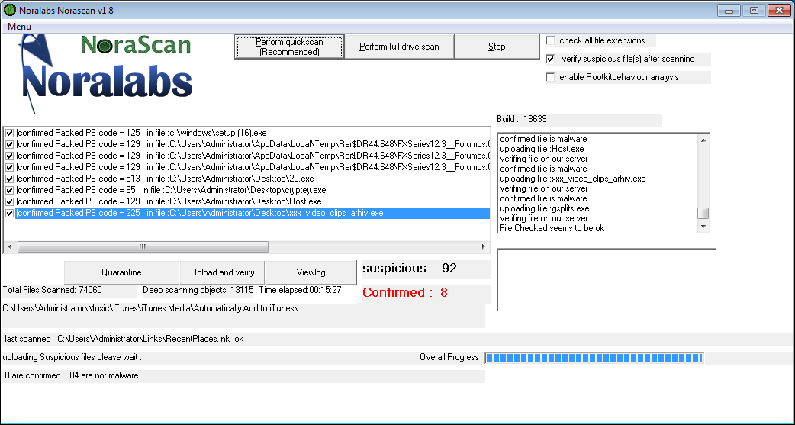795x425 pixels.
Task: Click the Overall Progress bar
Action: pyautogui.click(x=594, y=358)
